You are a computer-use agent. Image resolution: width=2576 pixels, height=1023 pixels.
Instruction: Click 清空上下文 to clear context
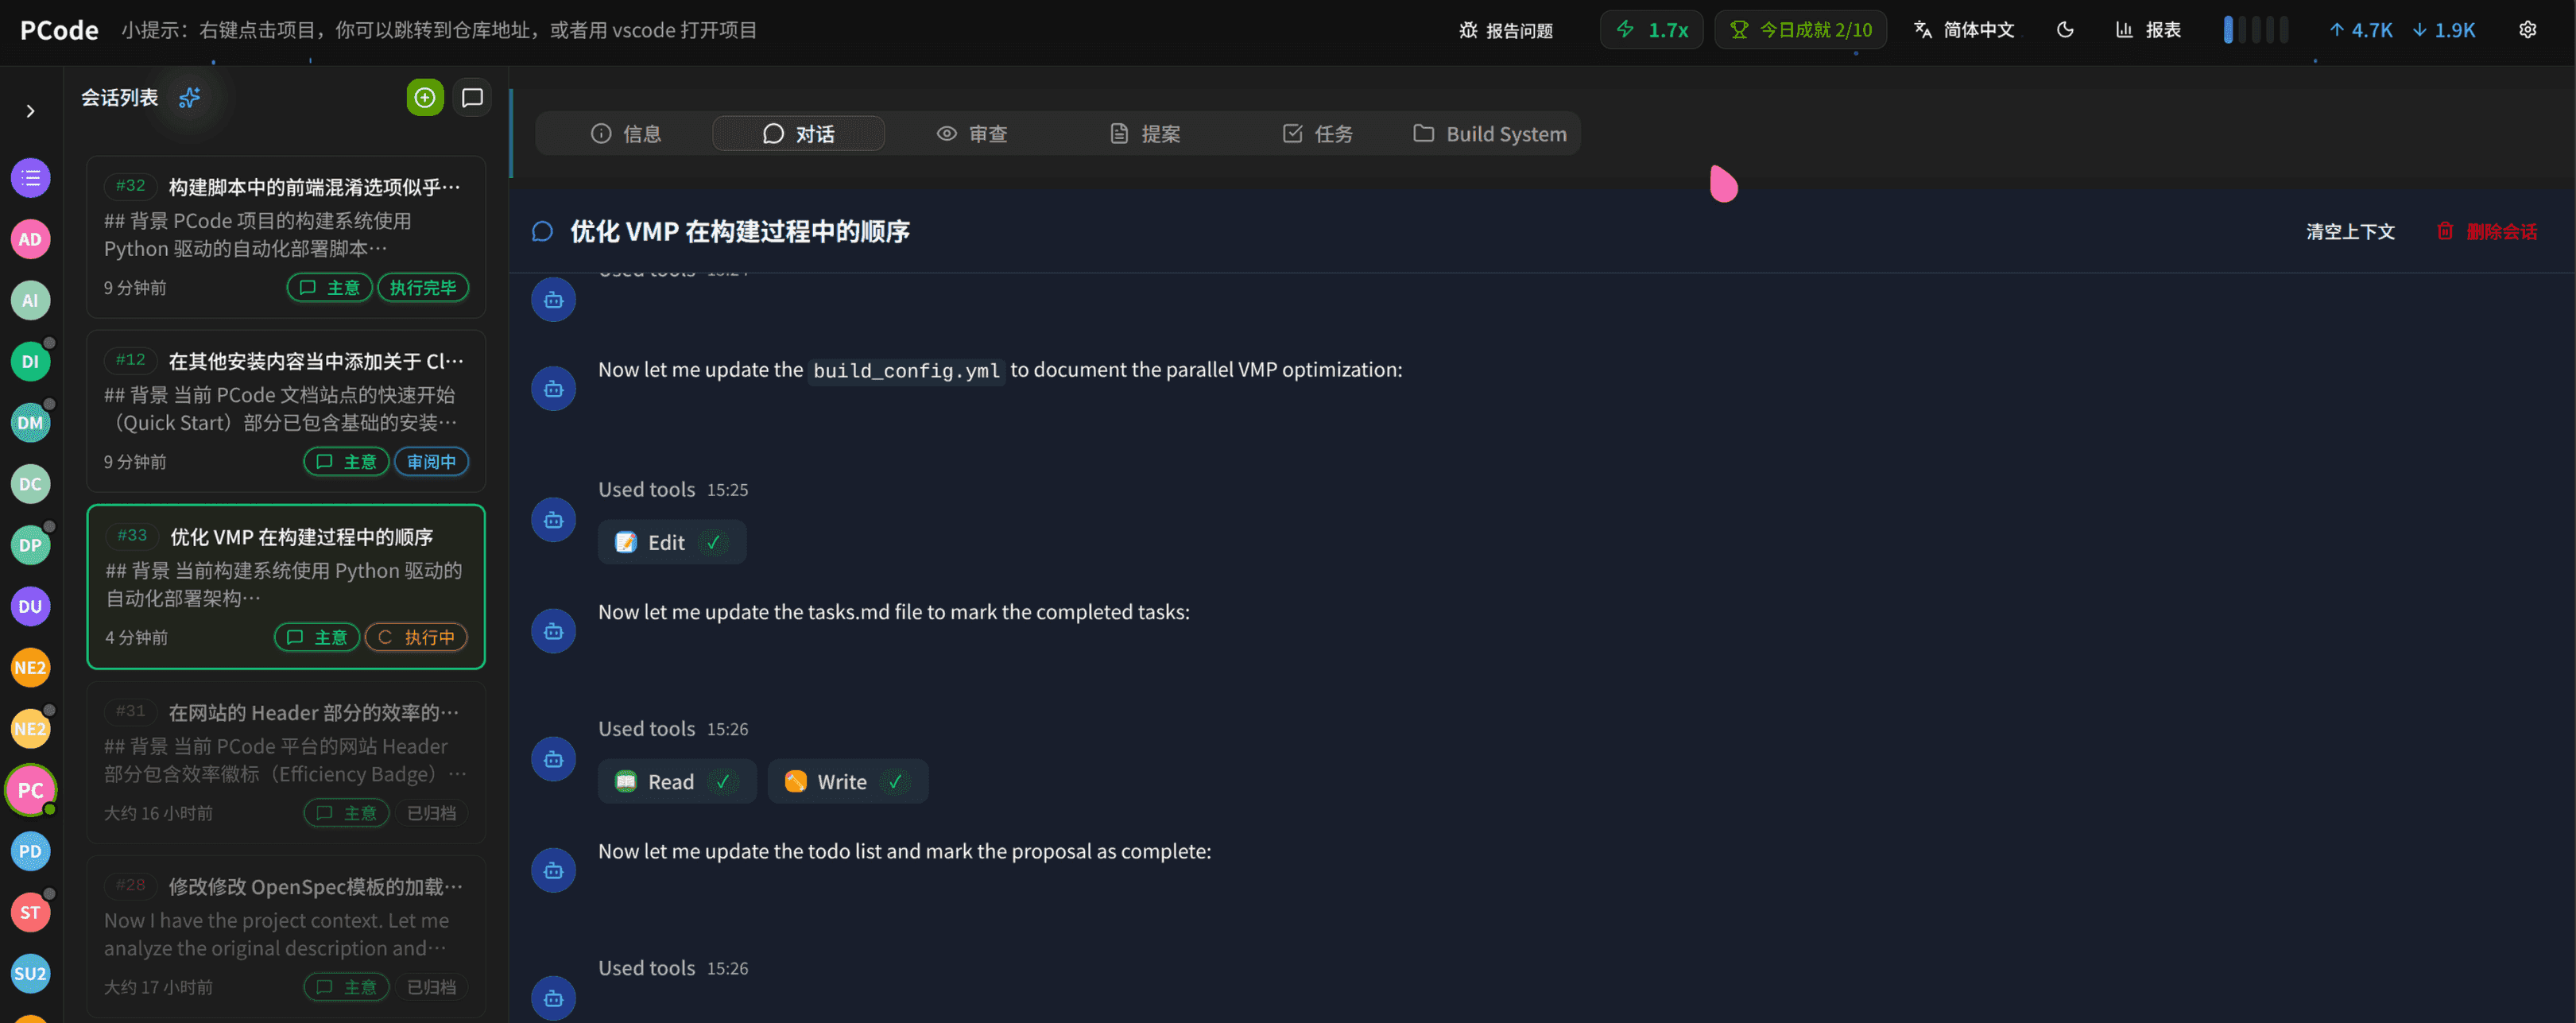pyautogui.click(x=2350, y=231)
